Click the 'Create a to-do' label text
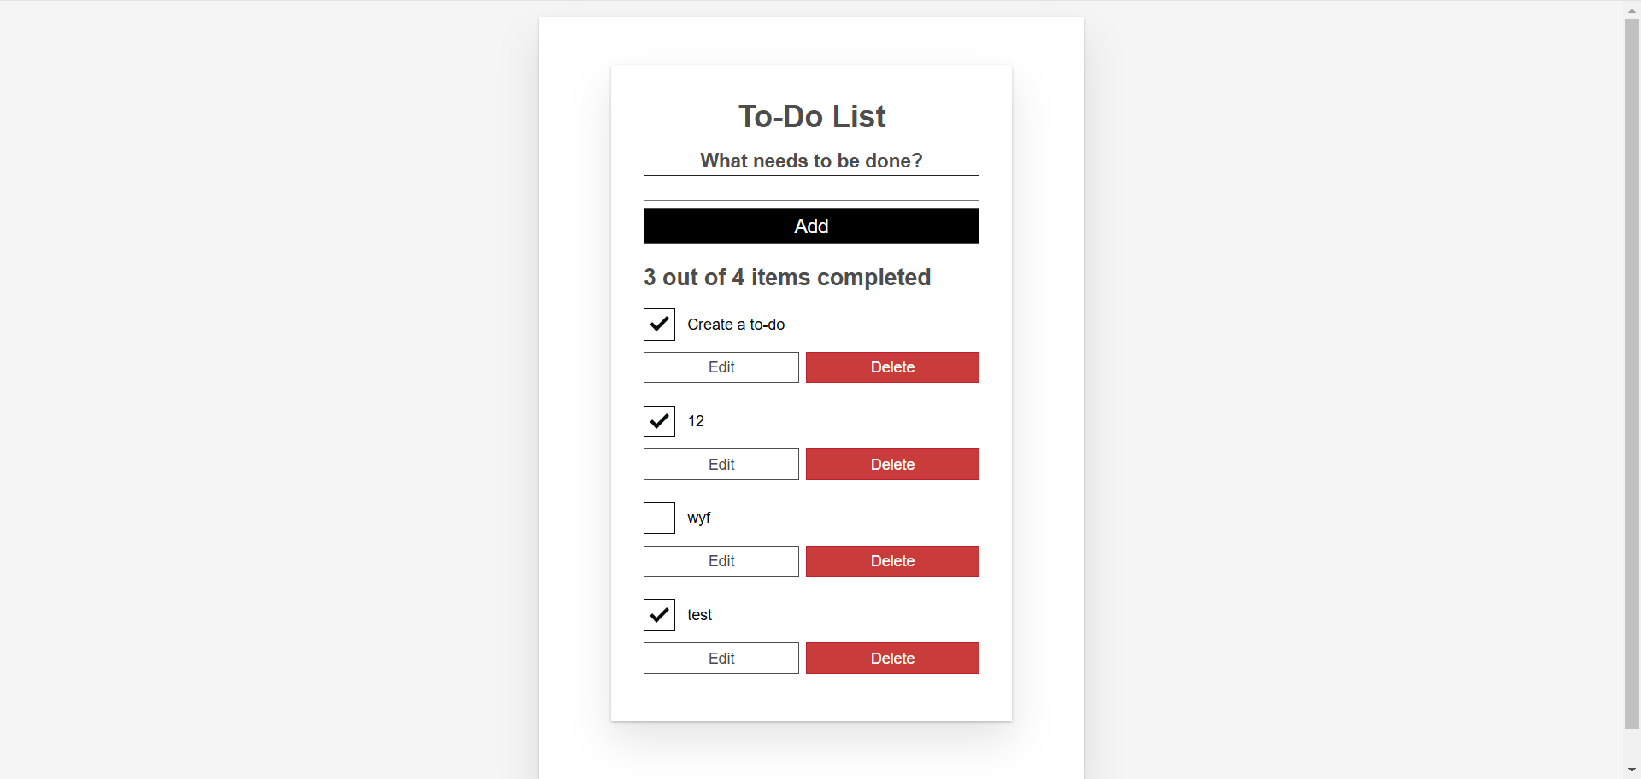 pos(736,325)
